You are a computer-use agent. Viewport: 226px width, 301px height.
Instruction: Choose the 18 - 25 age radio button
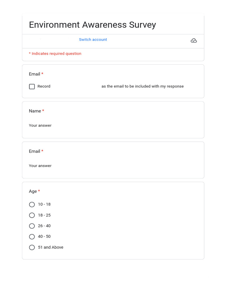tap(32, 215)
